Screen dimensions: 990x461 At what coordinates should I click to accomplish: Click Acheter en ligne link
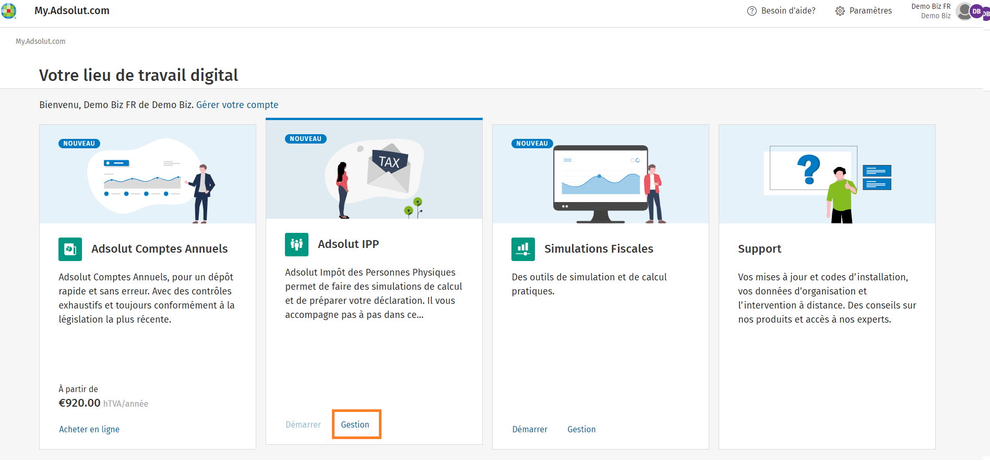[89, 429]
